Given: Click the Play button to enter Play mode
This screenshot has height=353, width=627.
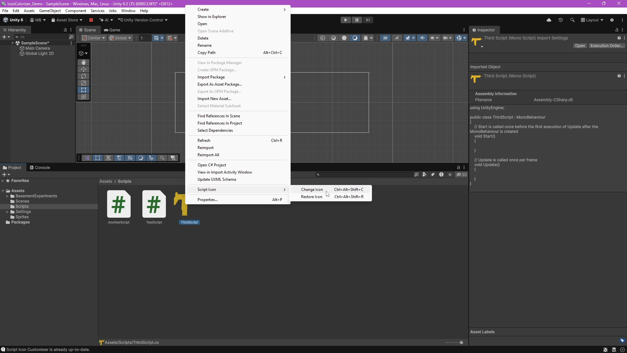Looking at the screenshot, I should click(346, 20).
